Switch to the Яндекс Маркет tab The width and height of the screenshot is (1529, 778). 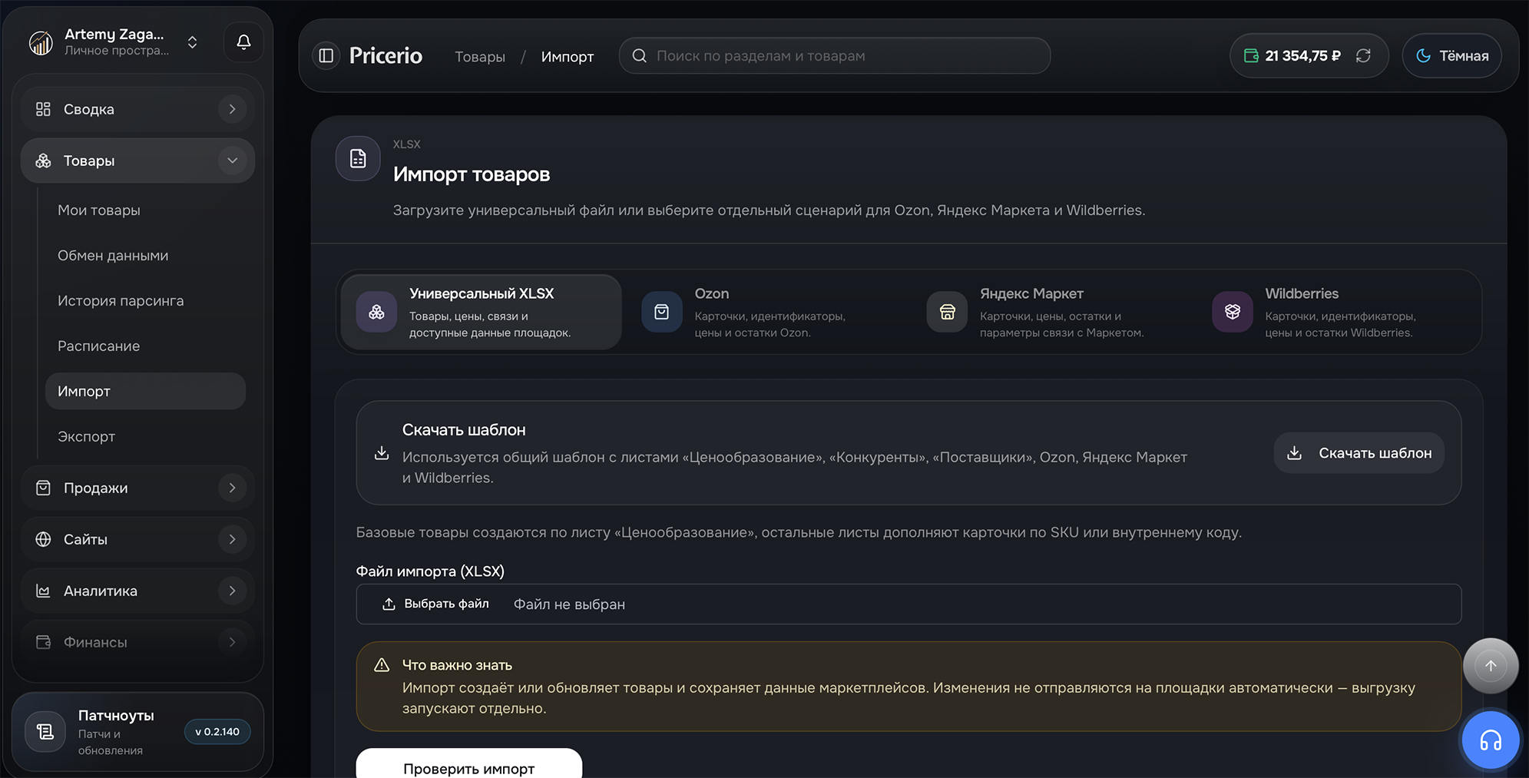[x=1051, y=312]
